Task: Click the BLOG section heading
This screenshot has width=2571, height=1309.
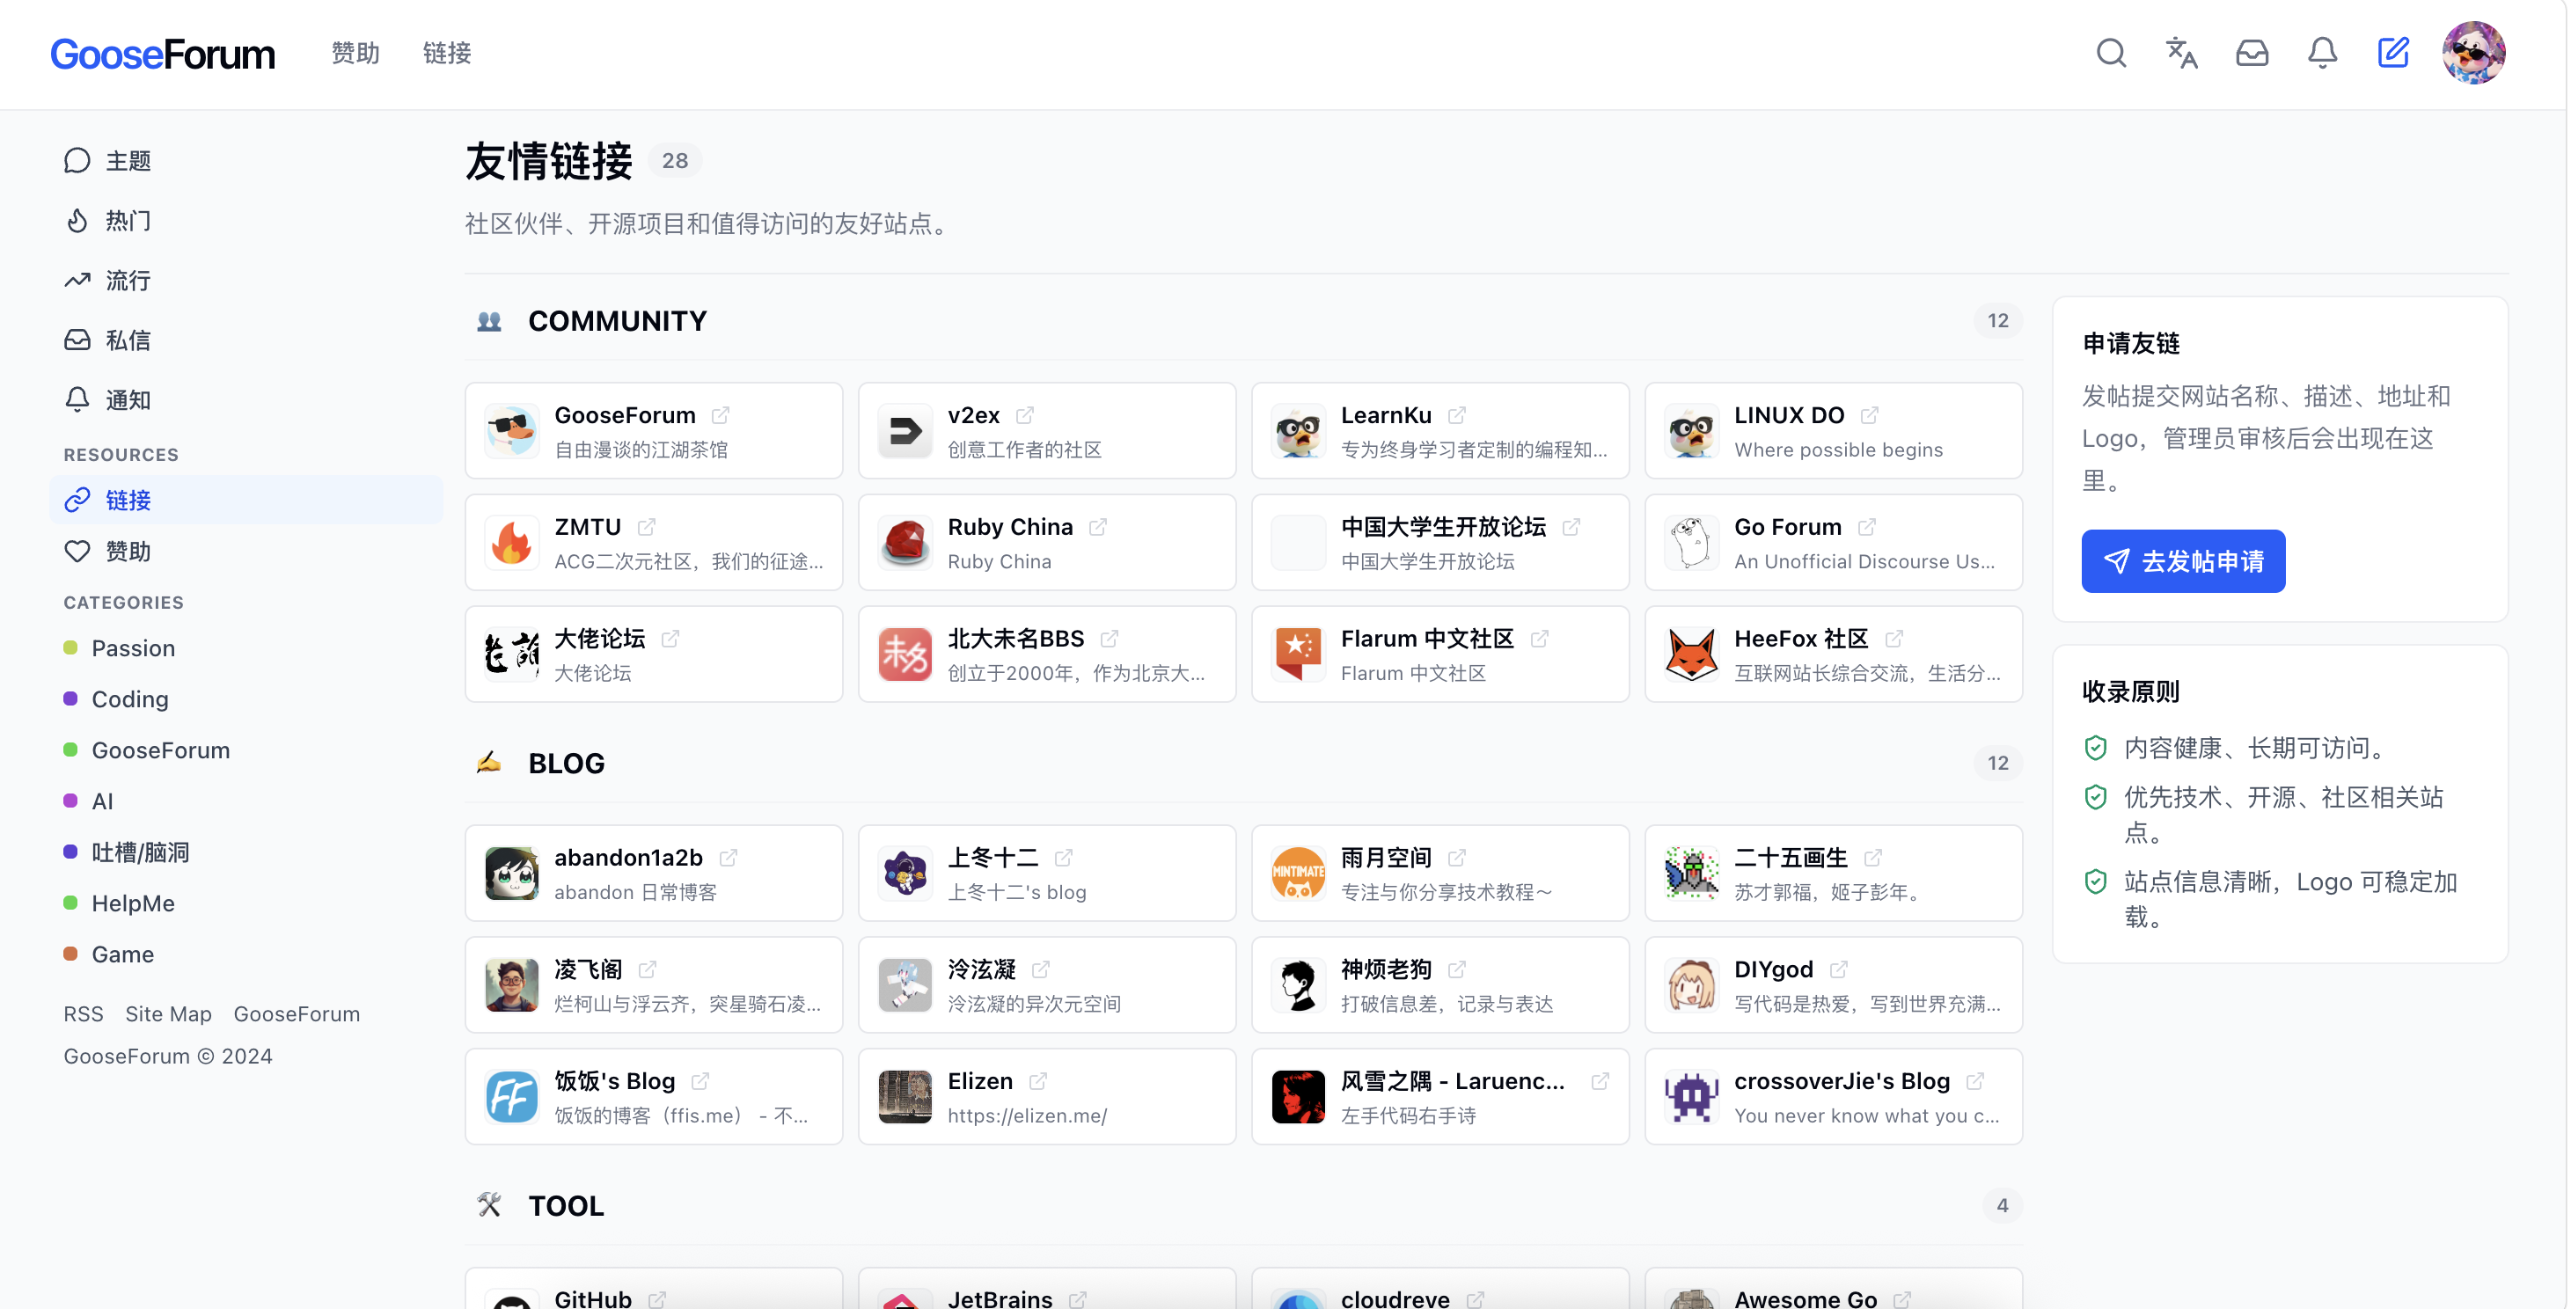Action: coord(566,764)
